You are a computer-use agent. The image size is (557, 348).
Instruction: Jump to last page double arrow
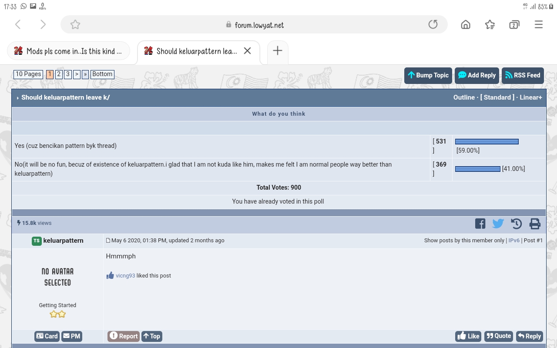point(85,74)
